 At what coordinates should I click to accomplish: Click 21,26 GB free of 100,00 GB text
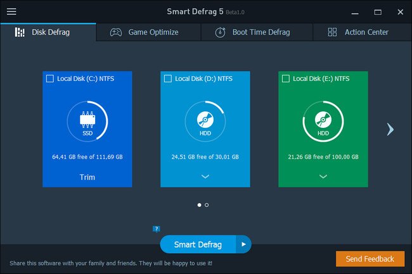point(323,157)
